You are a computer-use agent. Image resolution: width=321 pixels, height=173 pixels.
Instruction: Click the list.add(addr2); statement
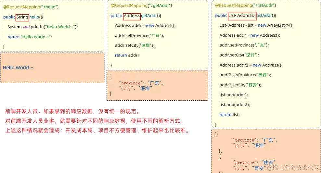click(x=235, y=105)
